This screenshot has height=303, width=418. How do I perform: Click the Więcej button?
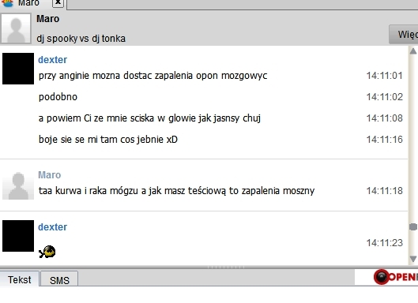pos(404,35)
